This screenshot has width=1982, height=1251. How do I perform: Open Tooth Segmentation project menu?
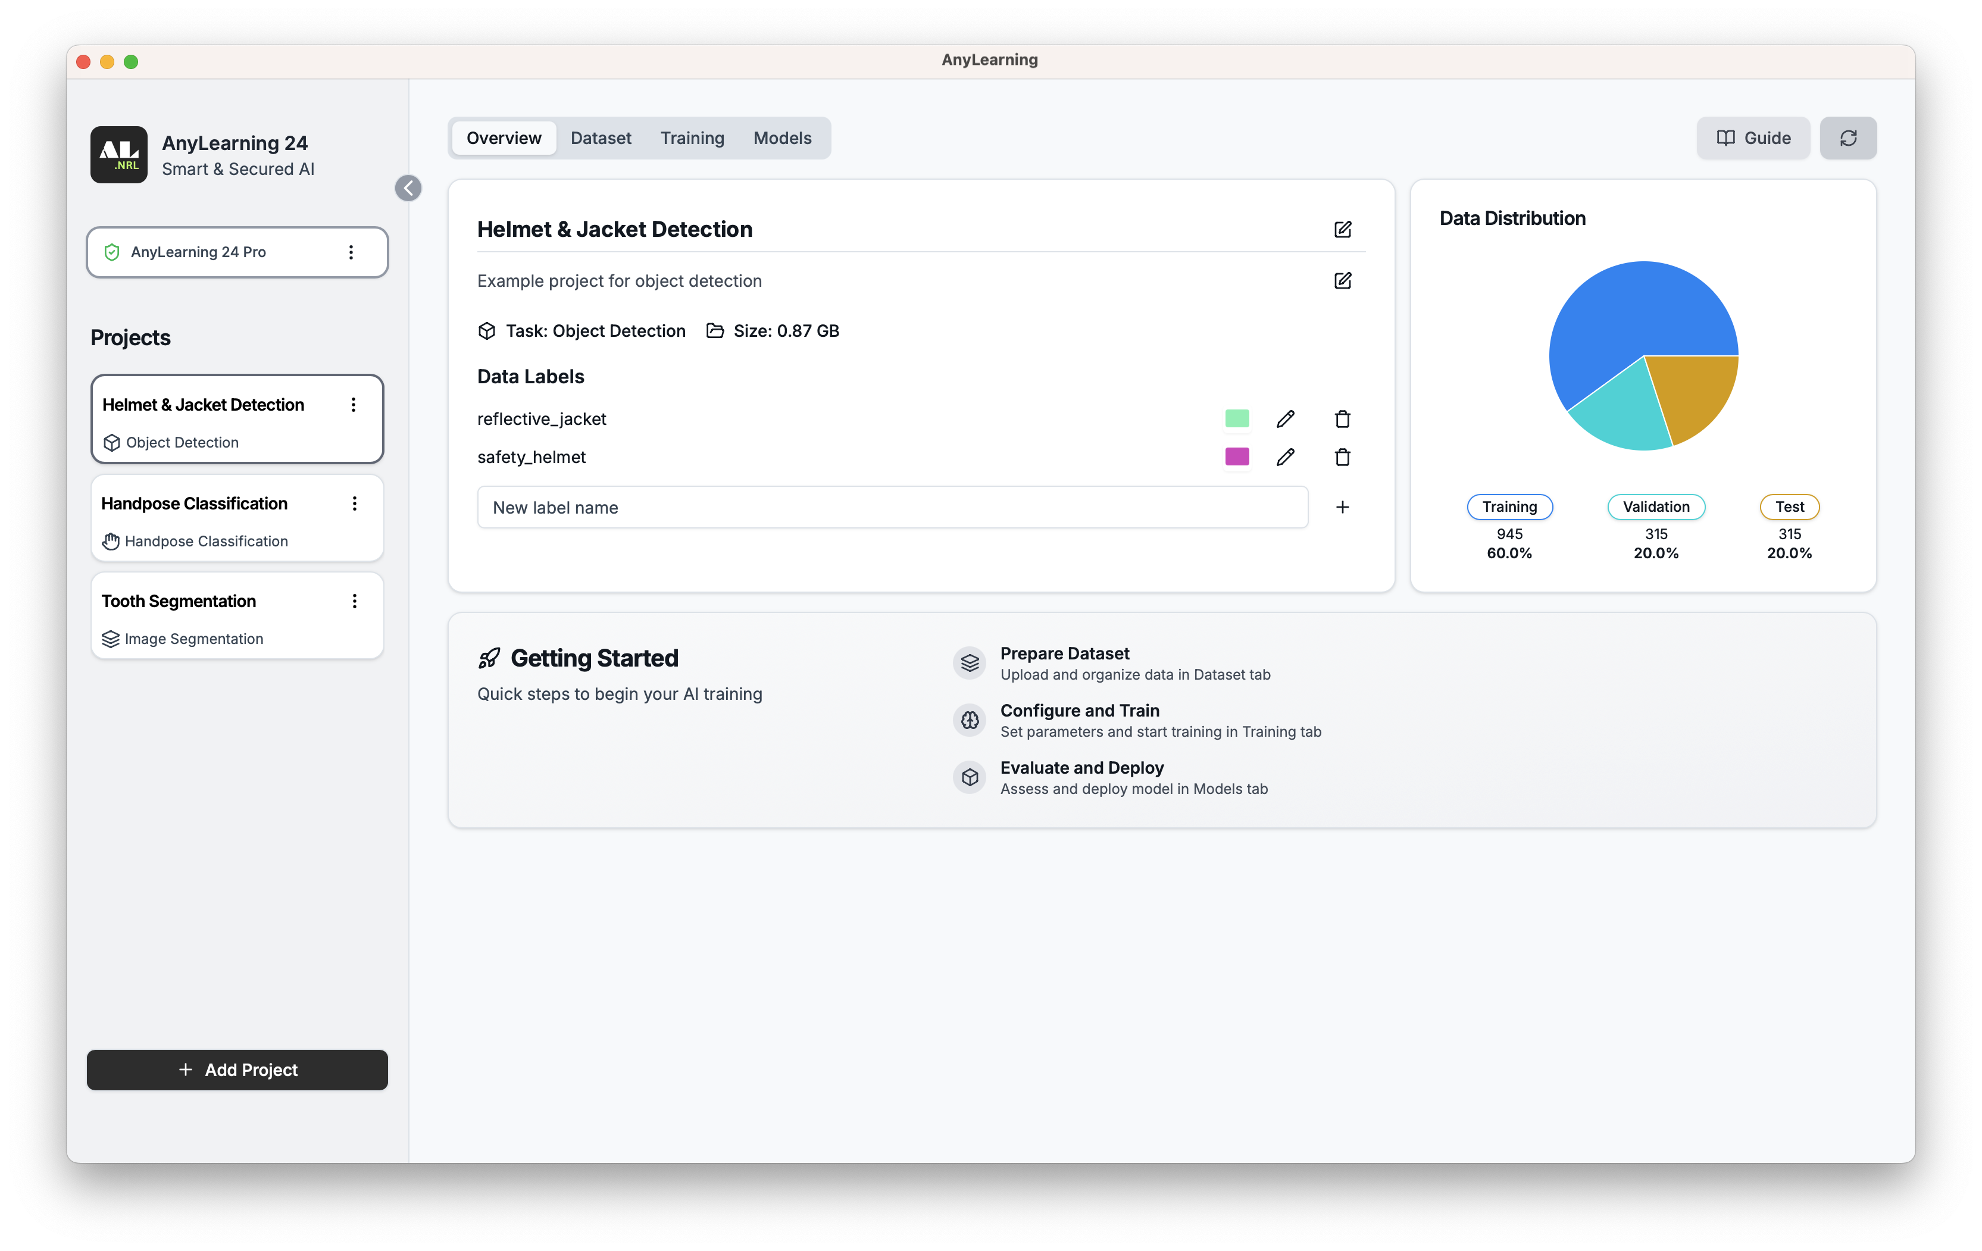point(354,602)
